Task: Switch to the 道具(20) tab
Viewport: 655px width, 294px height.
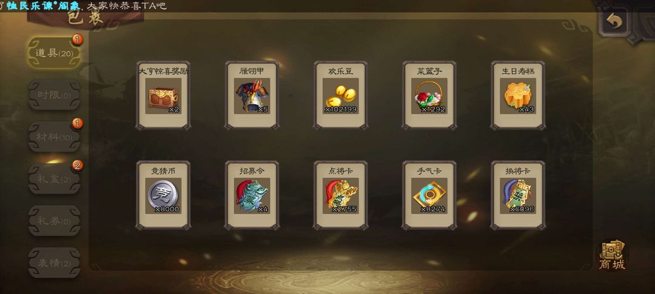Action: [54, 53]
